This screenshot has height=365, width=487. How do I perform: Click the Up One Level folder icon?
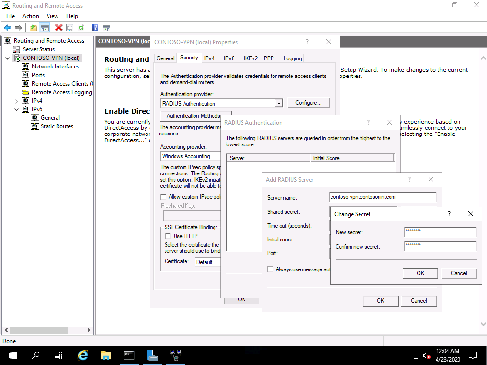[x=33, y=28]
